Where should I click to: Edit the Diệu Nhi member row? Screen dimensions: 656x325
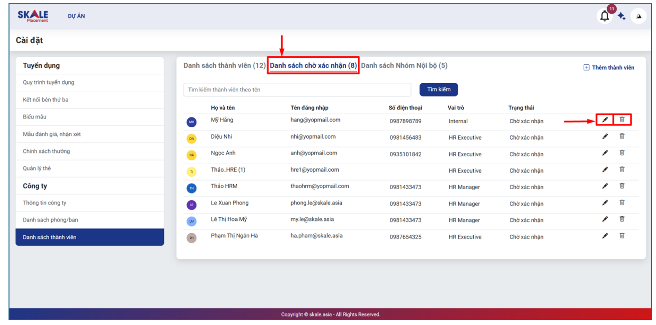point(604,137)
